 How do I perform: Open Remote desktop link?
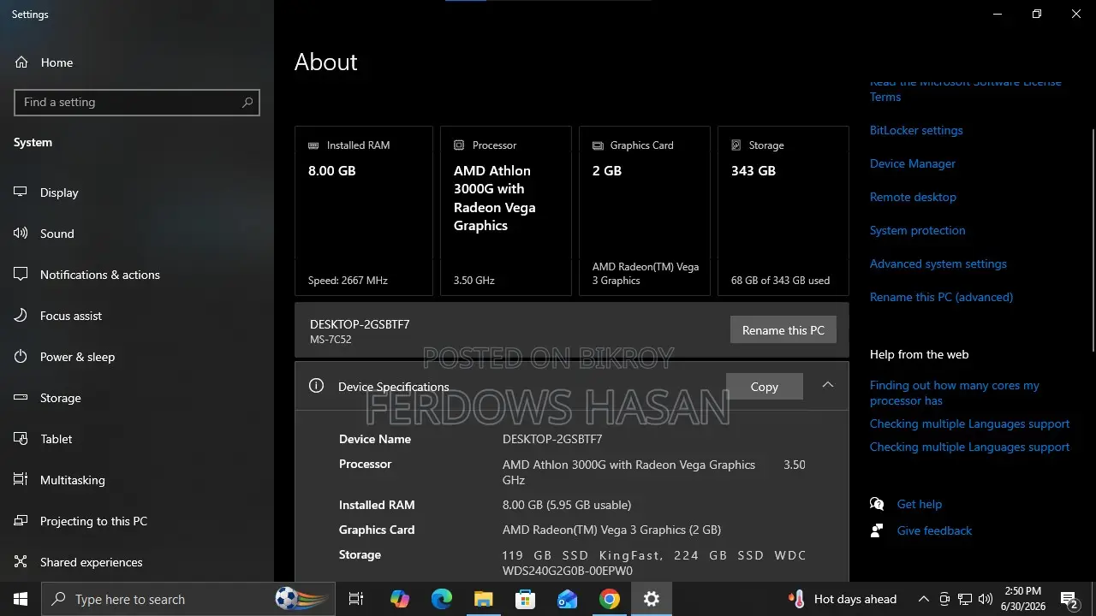pyautogui.click(x=913, y=197)
